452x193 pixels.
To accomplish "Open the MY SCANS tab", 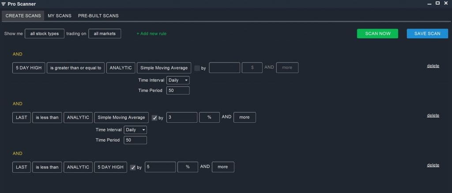I will click(60, 16).
